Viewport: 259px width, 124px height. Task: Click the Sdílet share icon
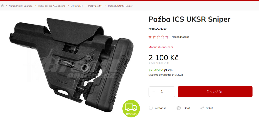click(202, 108)
